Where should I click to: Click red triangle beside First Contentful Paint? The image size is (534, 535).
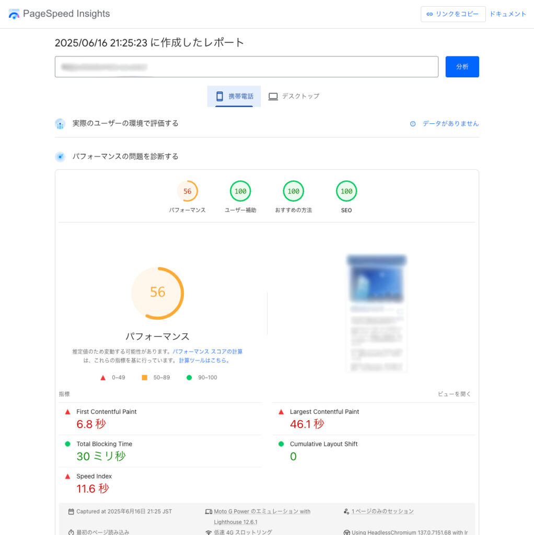[x=67, y=412]
